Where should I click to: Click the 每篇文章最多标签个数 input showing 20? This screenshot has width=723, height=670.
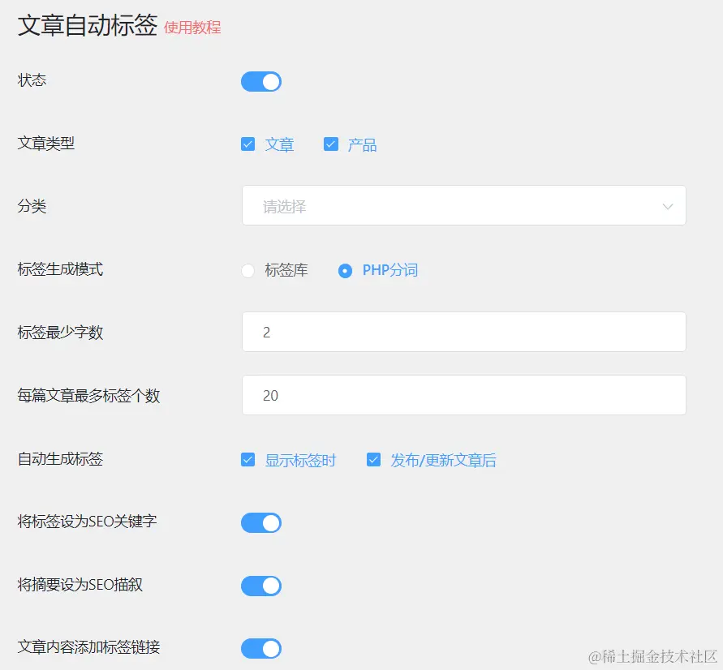tap(463, 395)
